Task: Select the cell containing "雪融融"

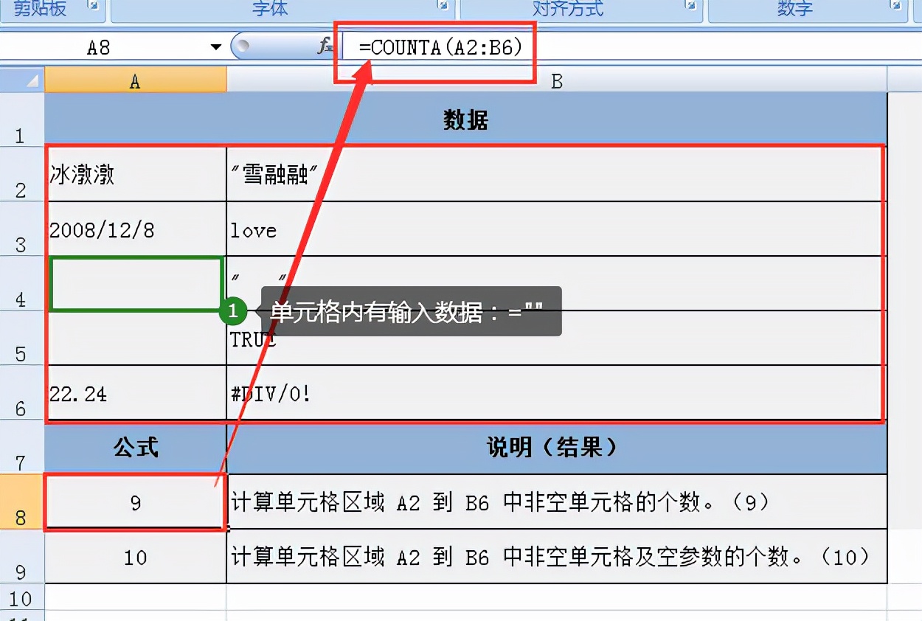Action: click(557, 174)
